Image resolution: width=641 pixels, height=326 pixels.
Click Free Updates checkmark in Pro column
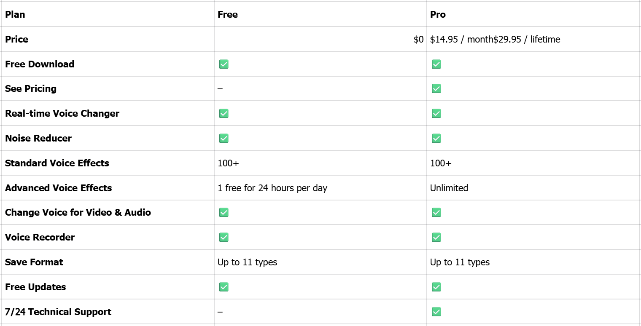[436, 287]
